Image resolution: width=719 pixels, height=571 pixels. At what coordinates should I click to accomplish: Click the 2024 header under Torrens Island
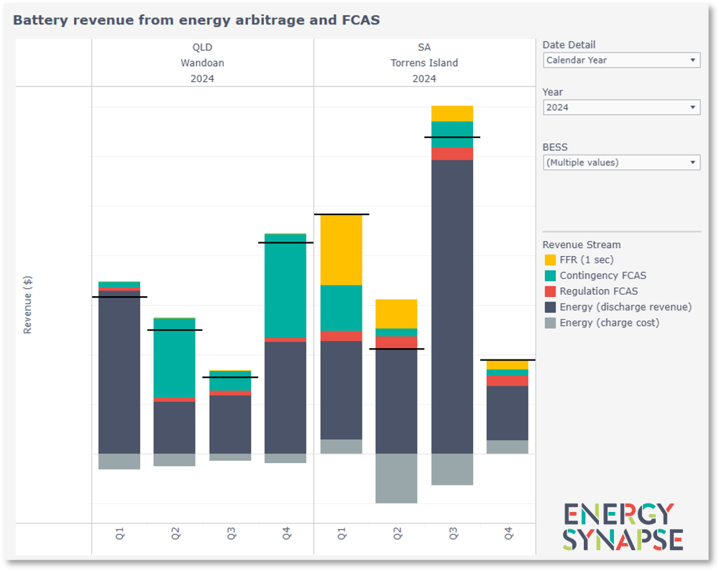click(x=424, y=78)
